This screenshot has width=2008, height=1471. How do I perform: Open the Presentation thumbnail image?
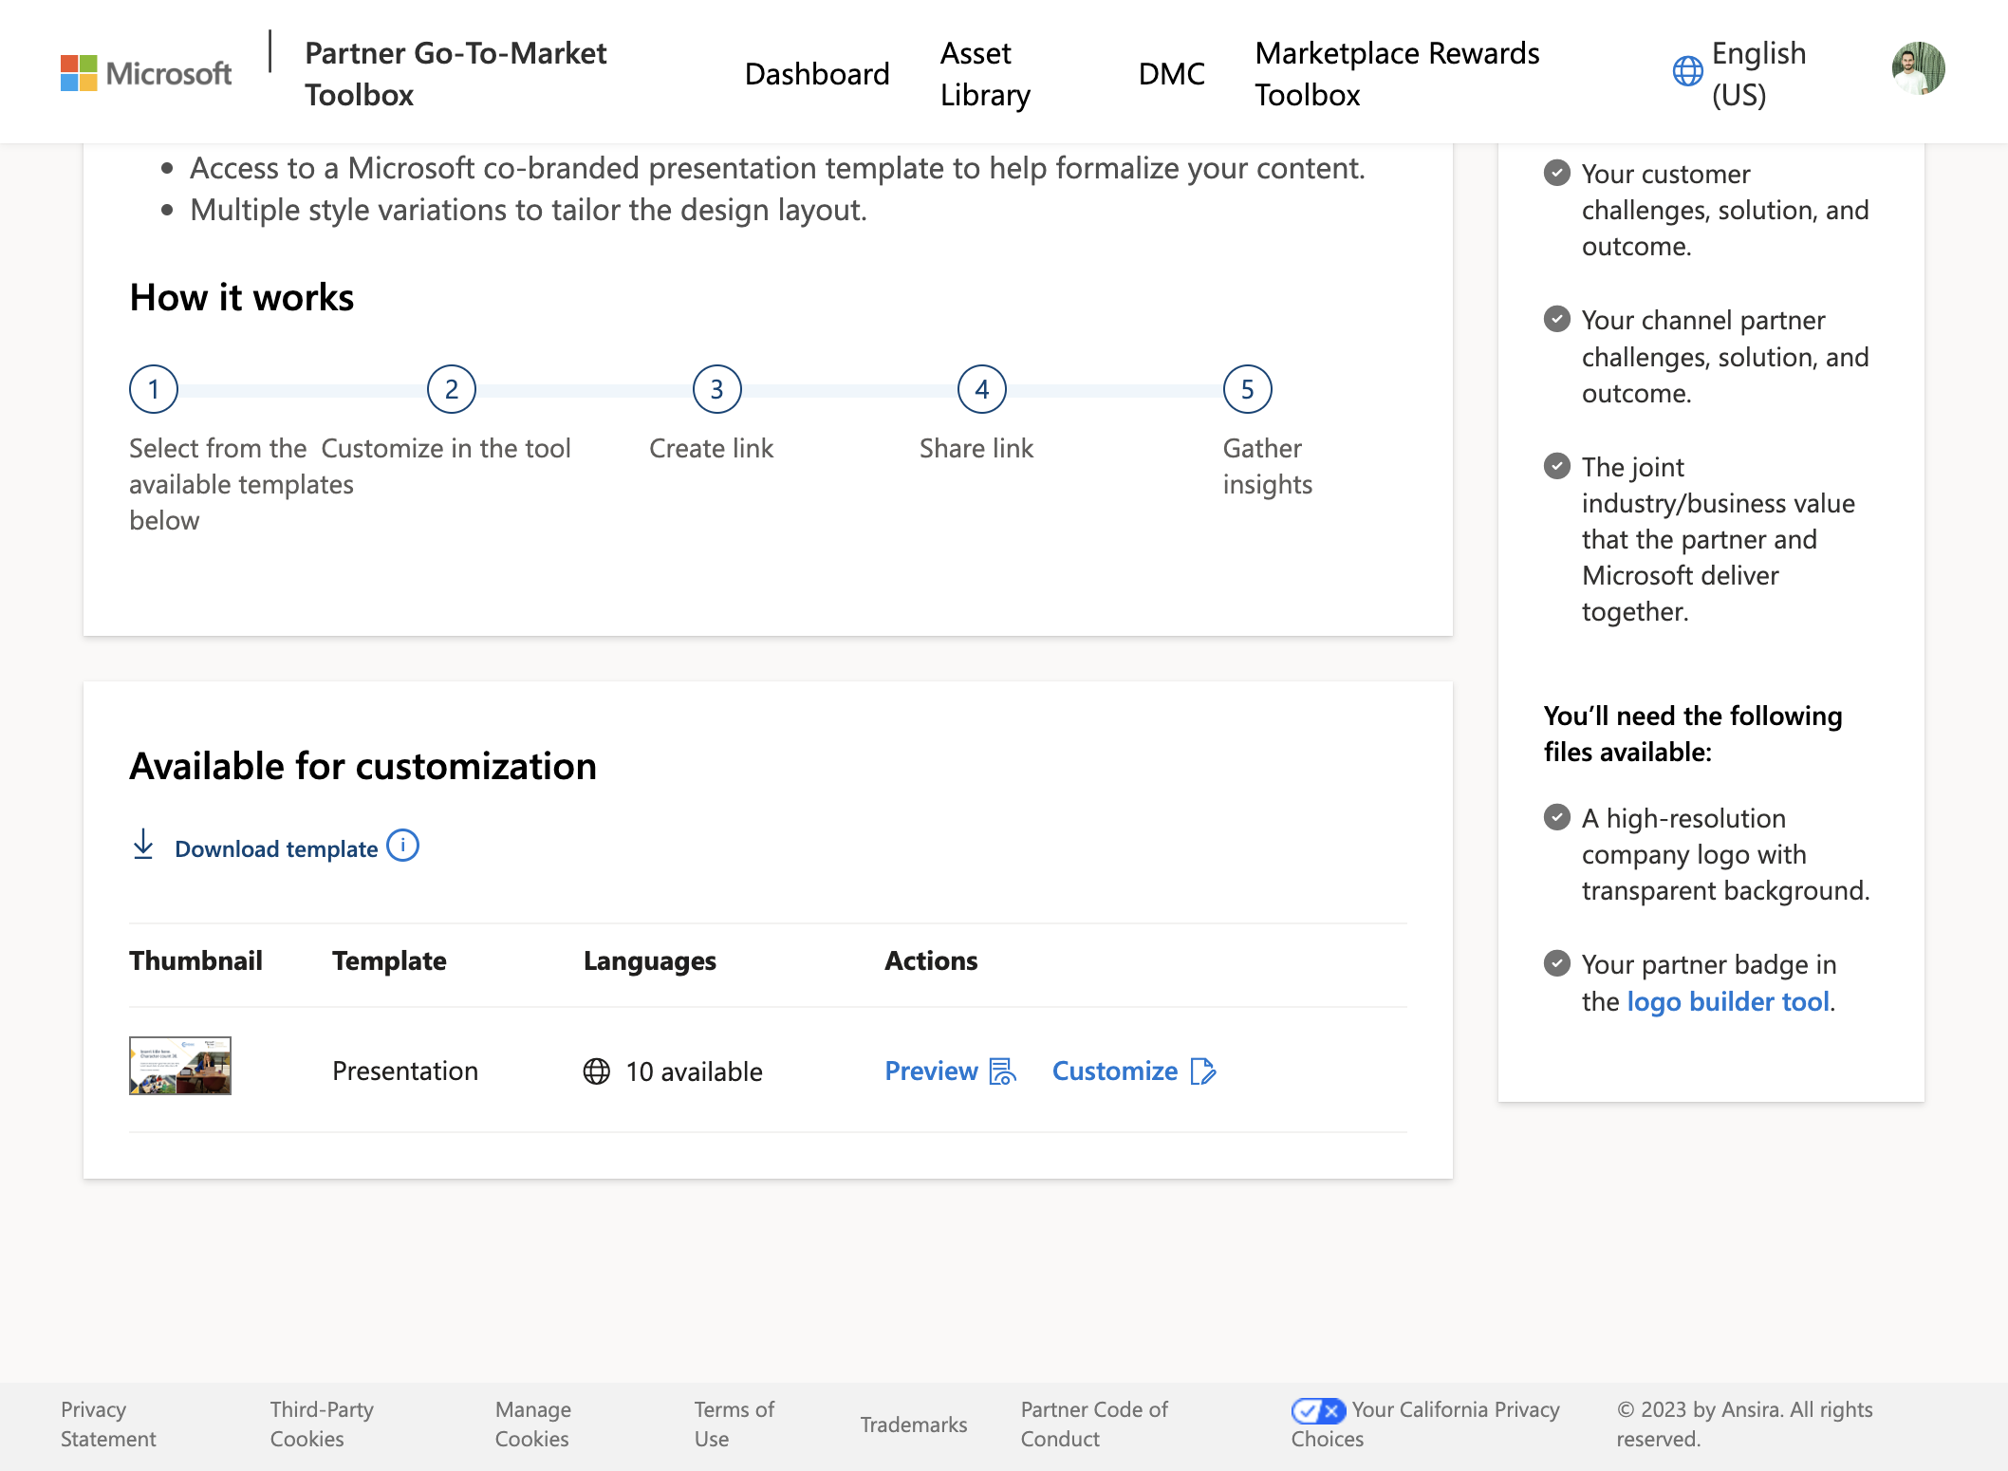180,1066
